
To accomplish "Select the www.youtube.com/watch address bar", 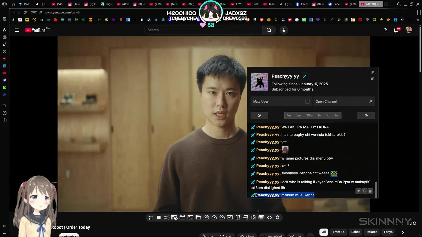I will [62, 13].
